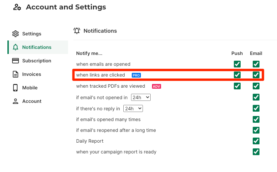Image resolution: width=277 pixels, height=172 pixels.
Task: Click the Notifications bell icon in sidebar
Action: 15,47
